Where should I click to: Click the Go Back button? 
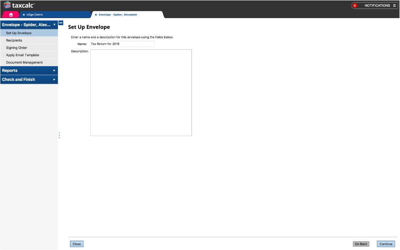[361, 244]
